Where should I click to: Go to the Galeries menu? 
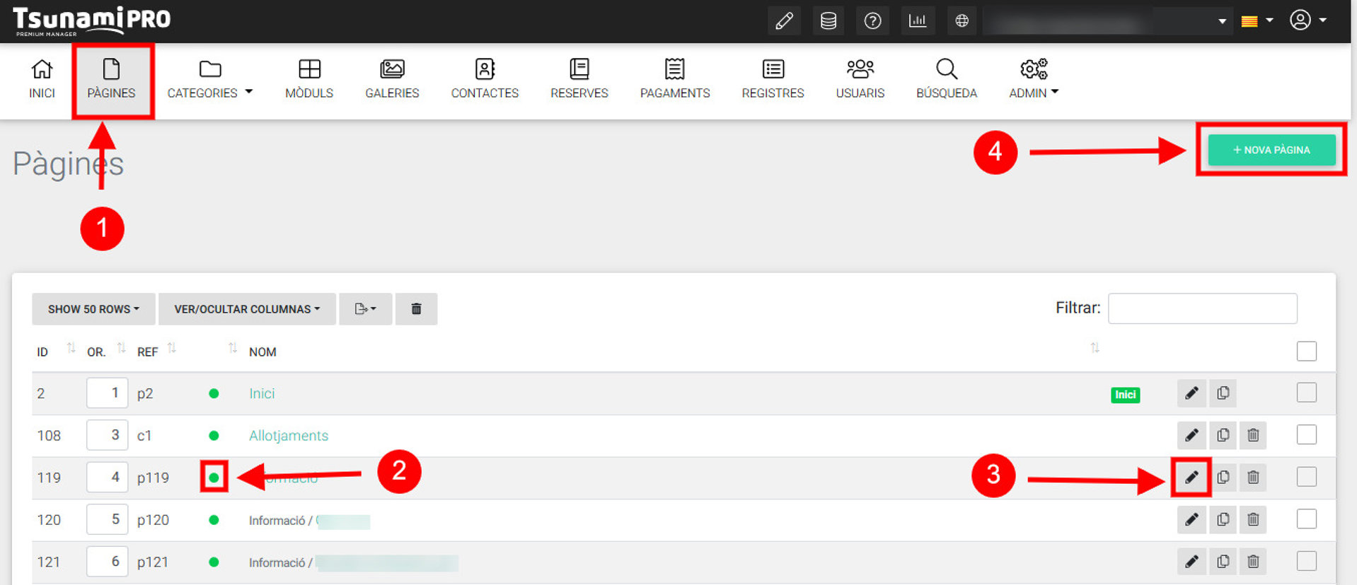click(x=392, y=79)
